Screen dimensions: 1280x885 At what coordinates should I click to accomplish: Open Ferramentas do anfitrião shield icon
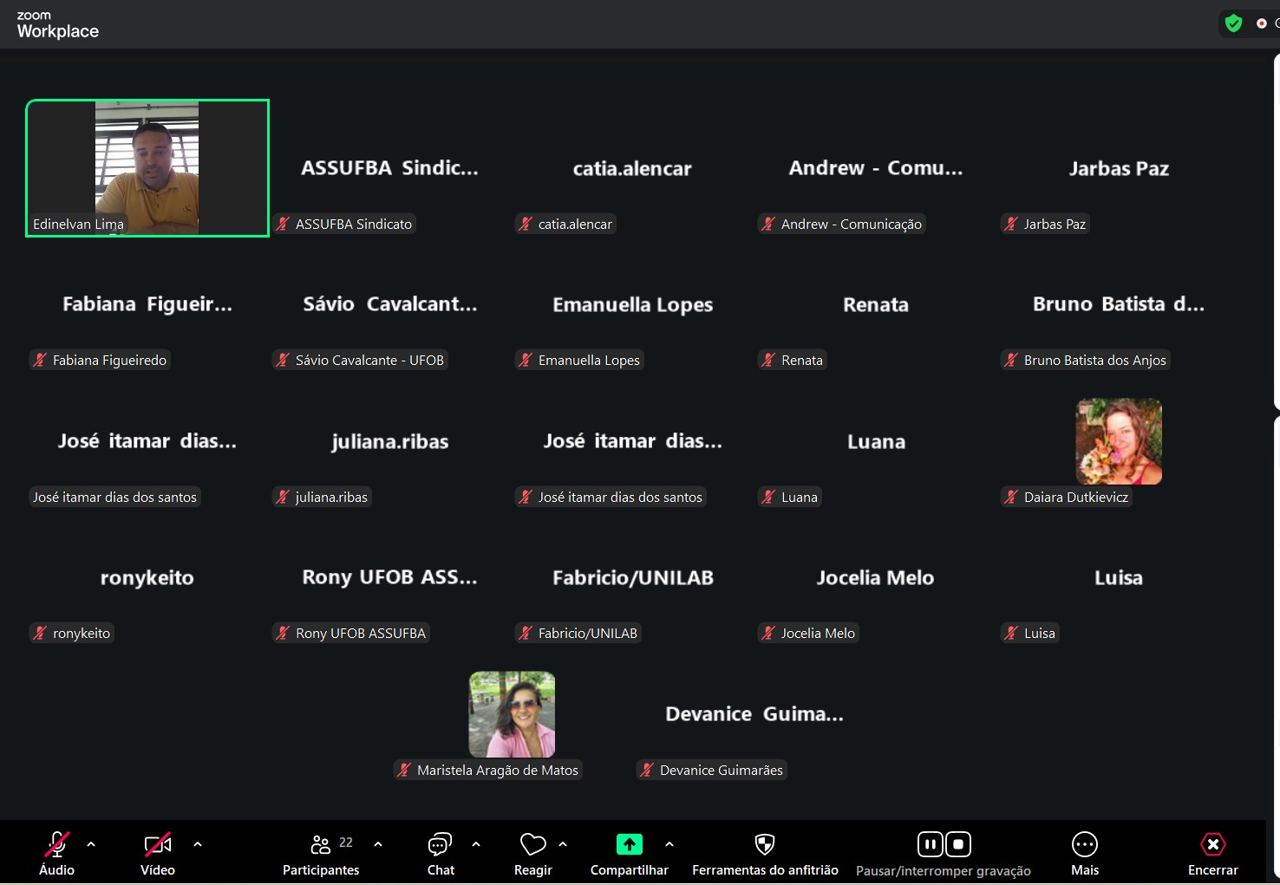coord(764,844)
